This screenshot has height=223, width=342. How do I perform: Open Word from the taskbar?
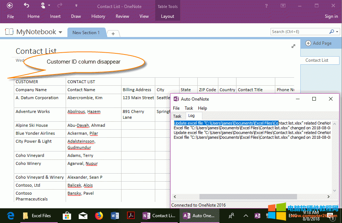[x=115, y=215]
